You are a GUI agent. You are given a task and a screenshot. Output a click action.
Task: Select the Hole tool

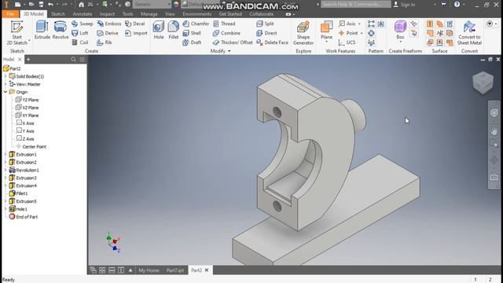pyautogui.click(x=159, y=30)
